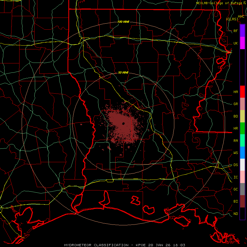This screenshot has width=247, height=247.
Task: Select the gray GC legend swatch
Action: tap(242, 189)
